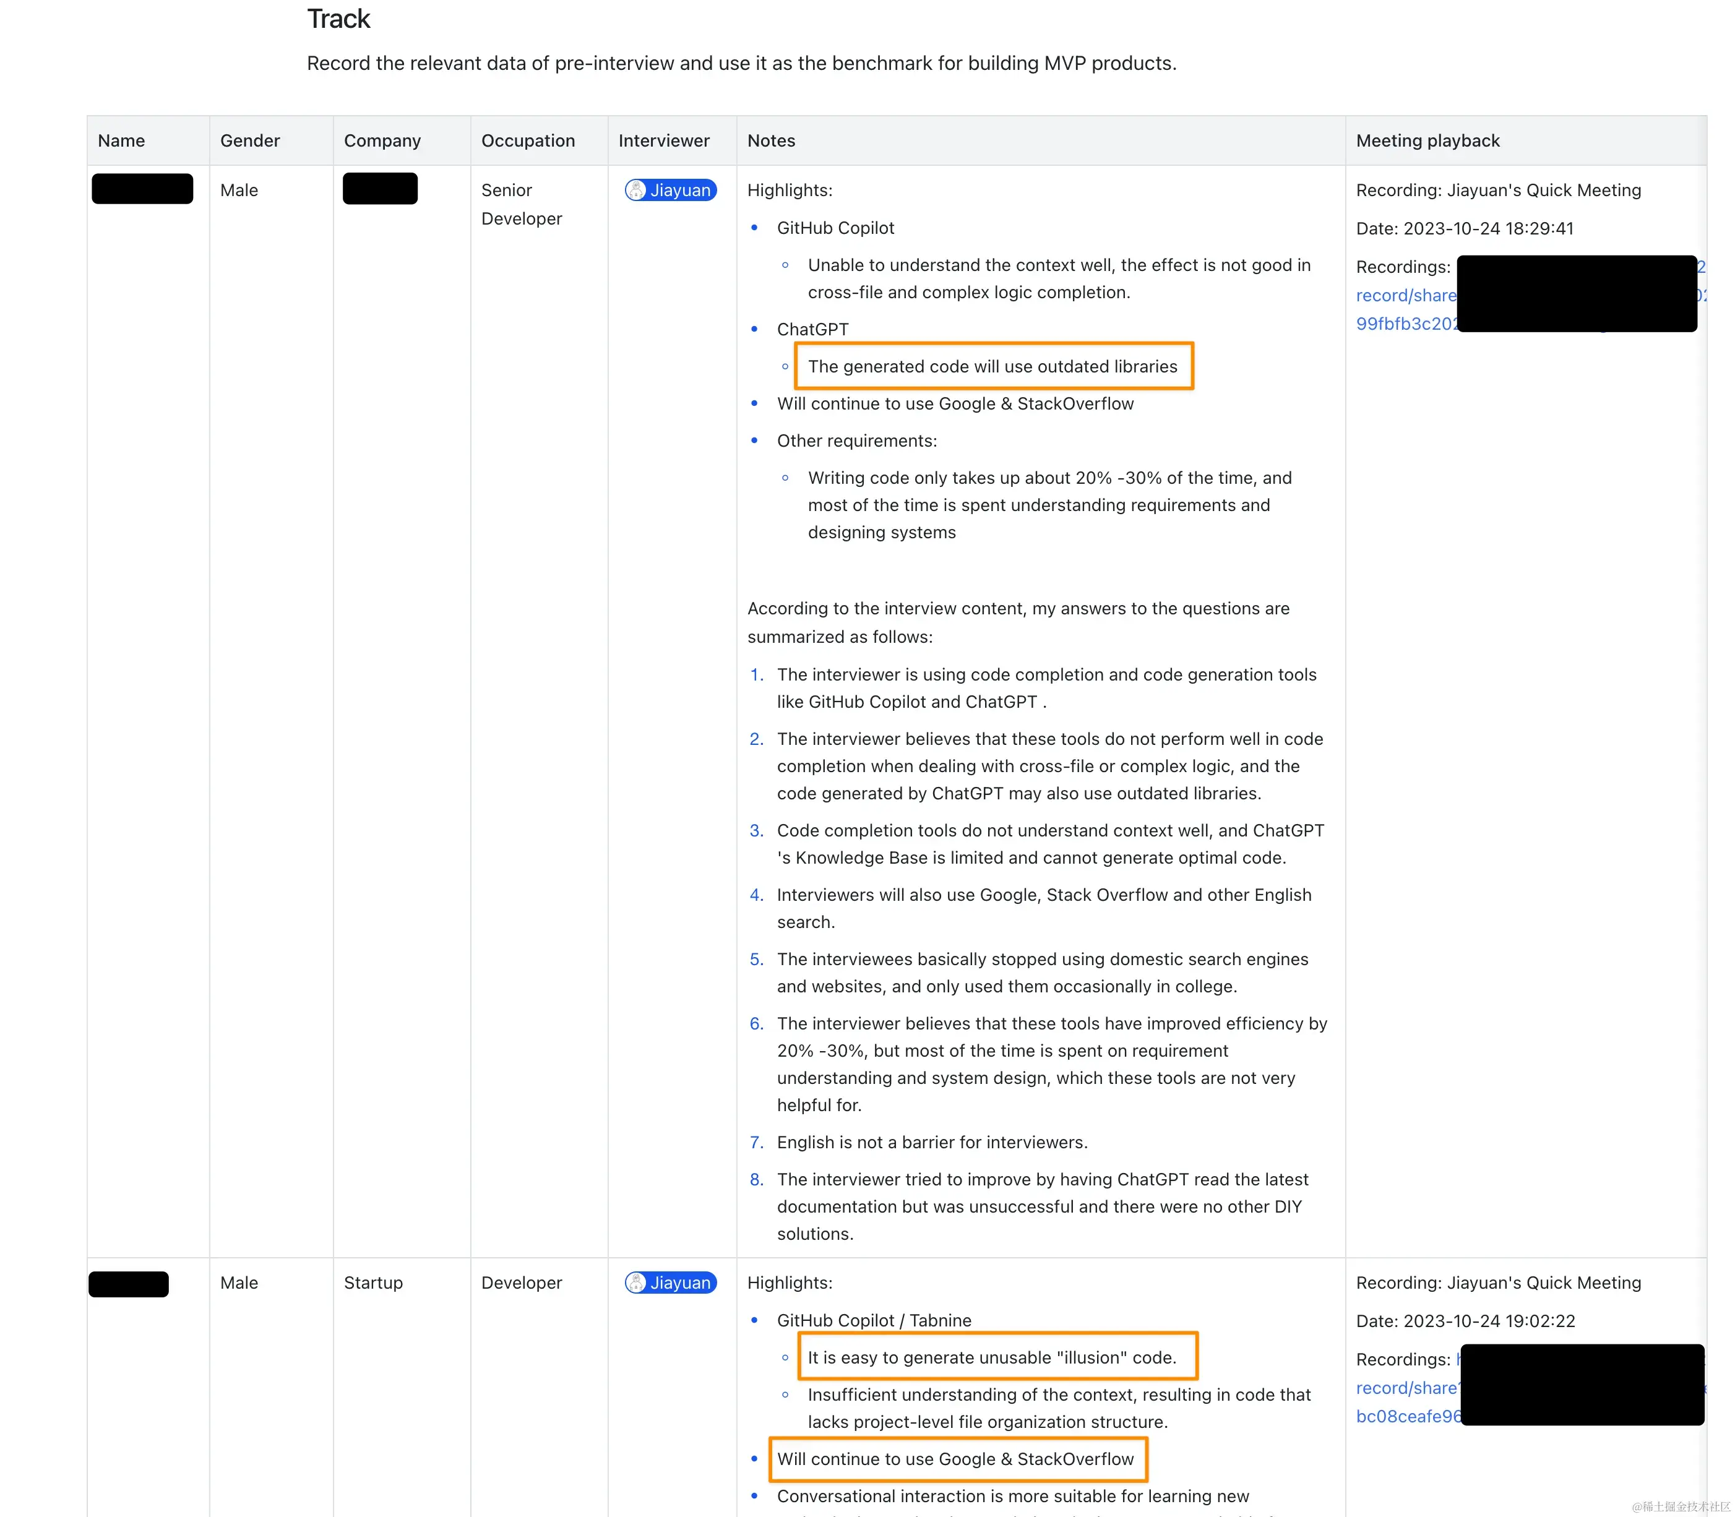Click the Interviewer column header
This screenshot has width=1735, height=1517.
click(x=664, y=140)
